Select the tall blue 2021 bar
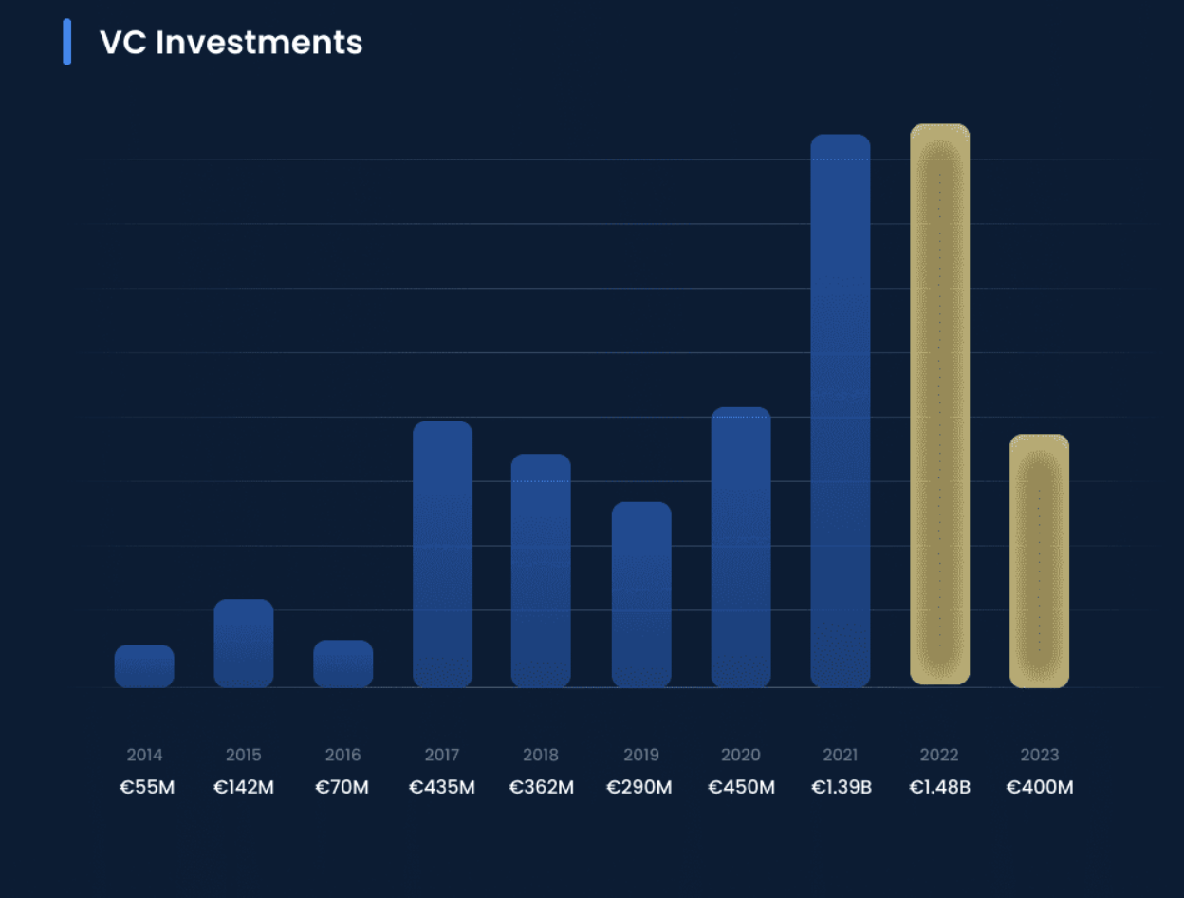1184x898 pixels. pos(840,410)
